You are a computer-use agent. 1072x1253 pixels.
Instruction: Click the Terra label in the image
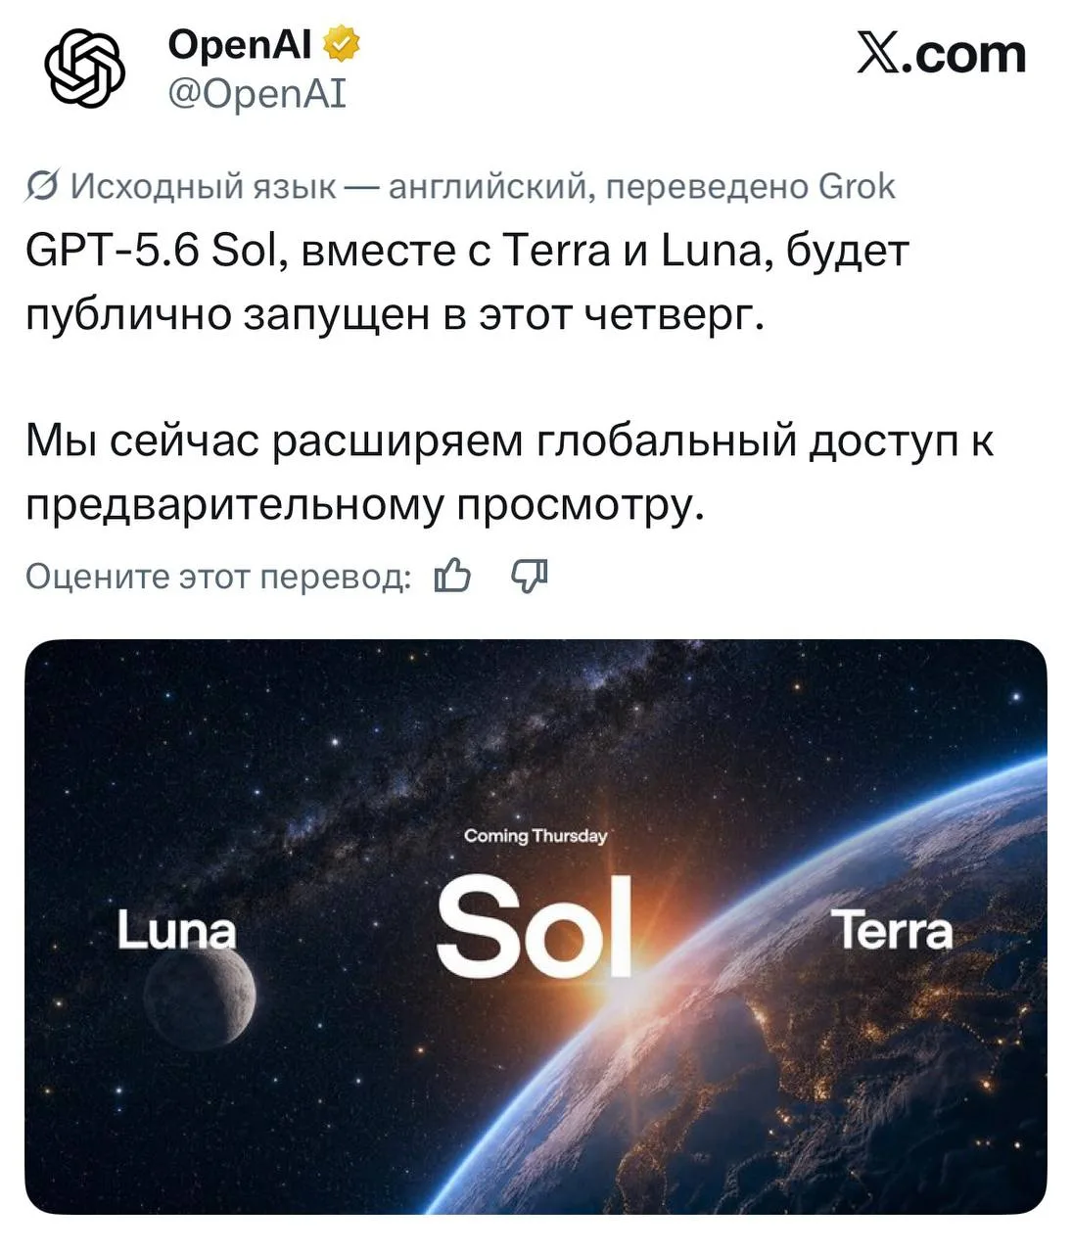tap(891, 930)
